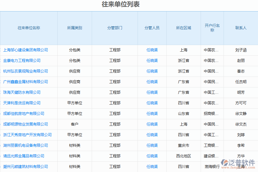This screenshot has width=258, height=172.
Task: Click the 泛普软件 logo icon
Action: pos(225,163)
